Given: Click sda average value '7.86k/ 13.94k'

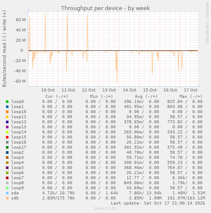Looking at the screenshot, I should [x=145, y=193].
